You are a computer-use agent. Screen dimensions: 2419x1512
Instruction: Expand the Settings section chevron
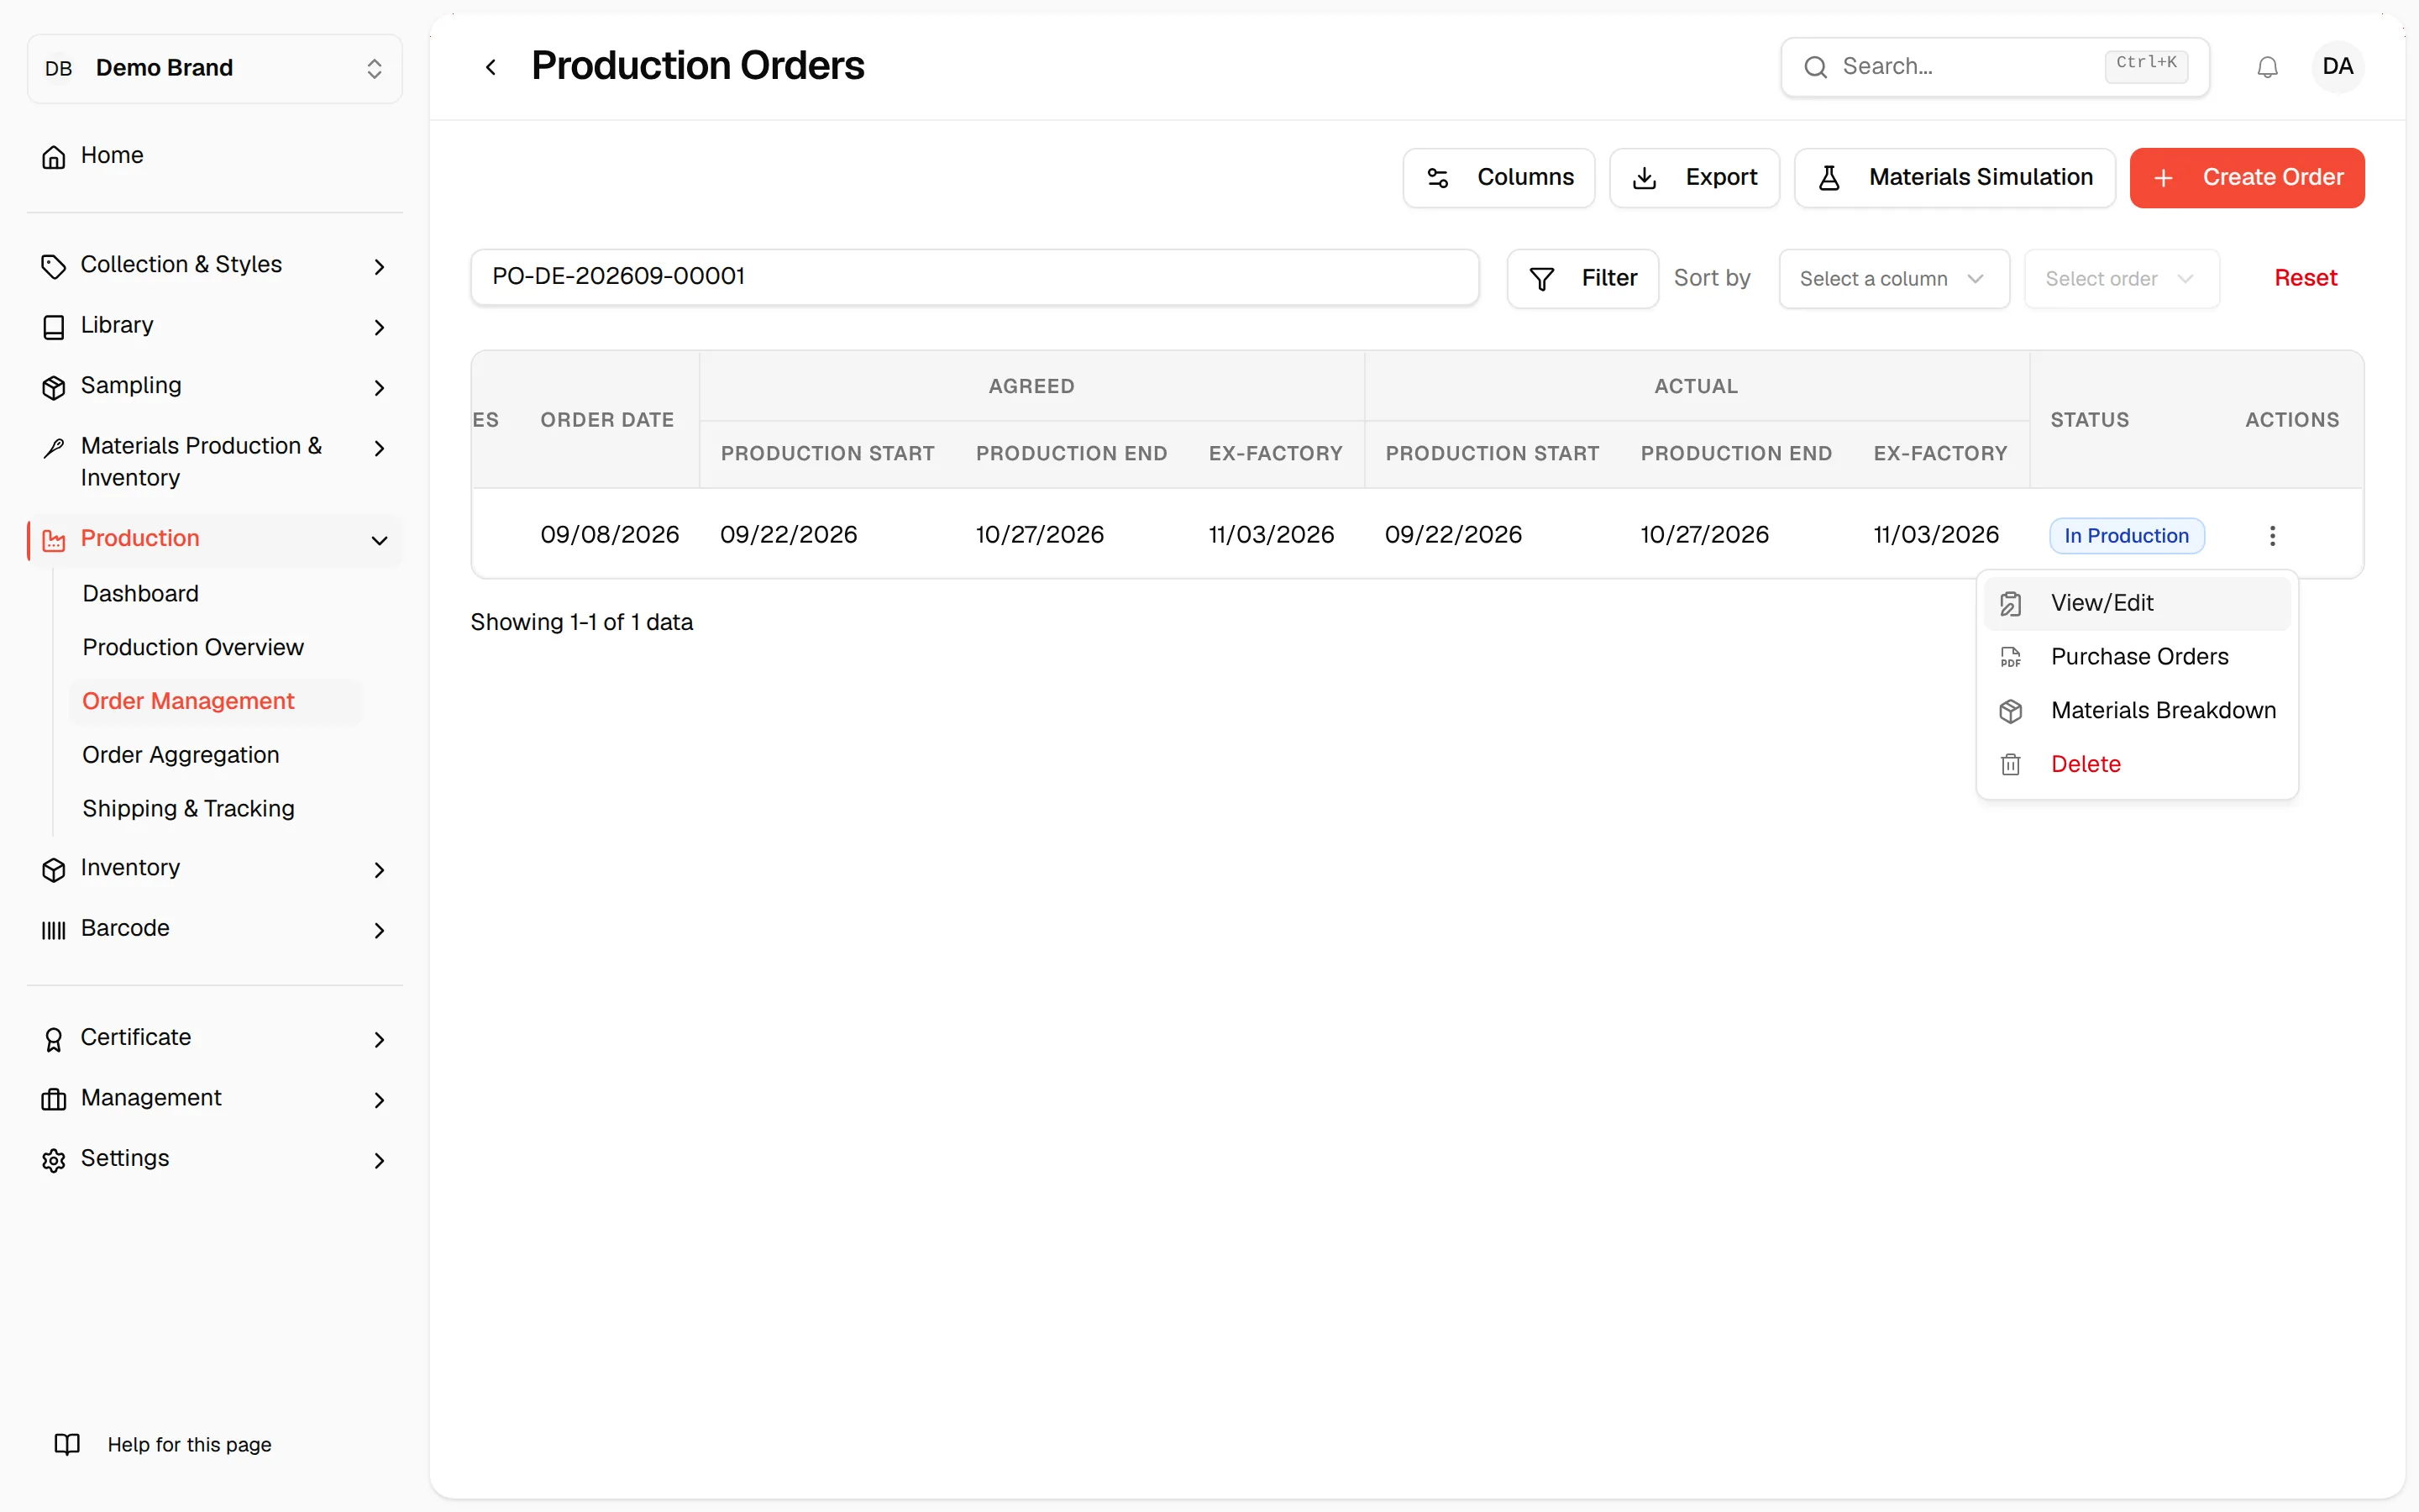(x=379, y=1161)
